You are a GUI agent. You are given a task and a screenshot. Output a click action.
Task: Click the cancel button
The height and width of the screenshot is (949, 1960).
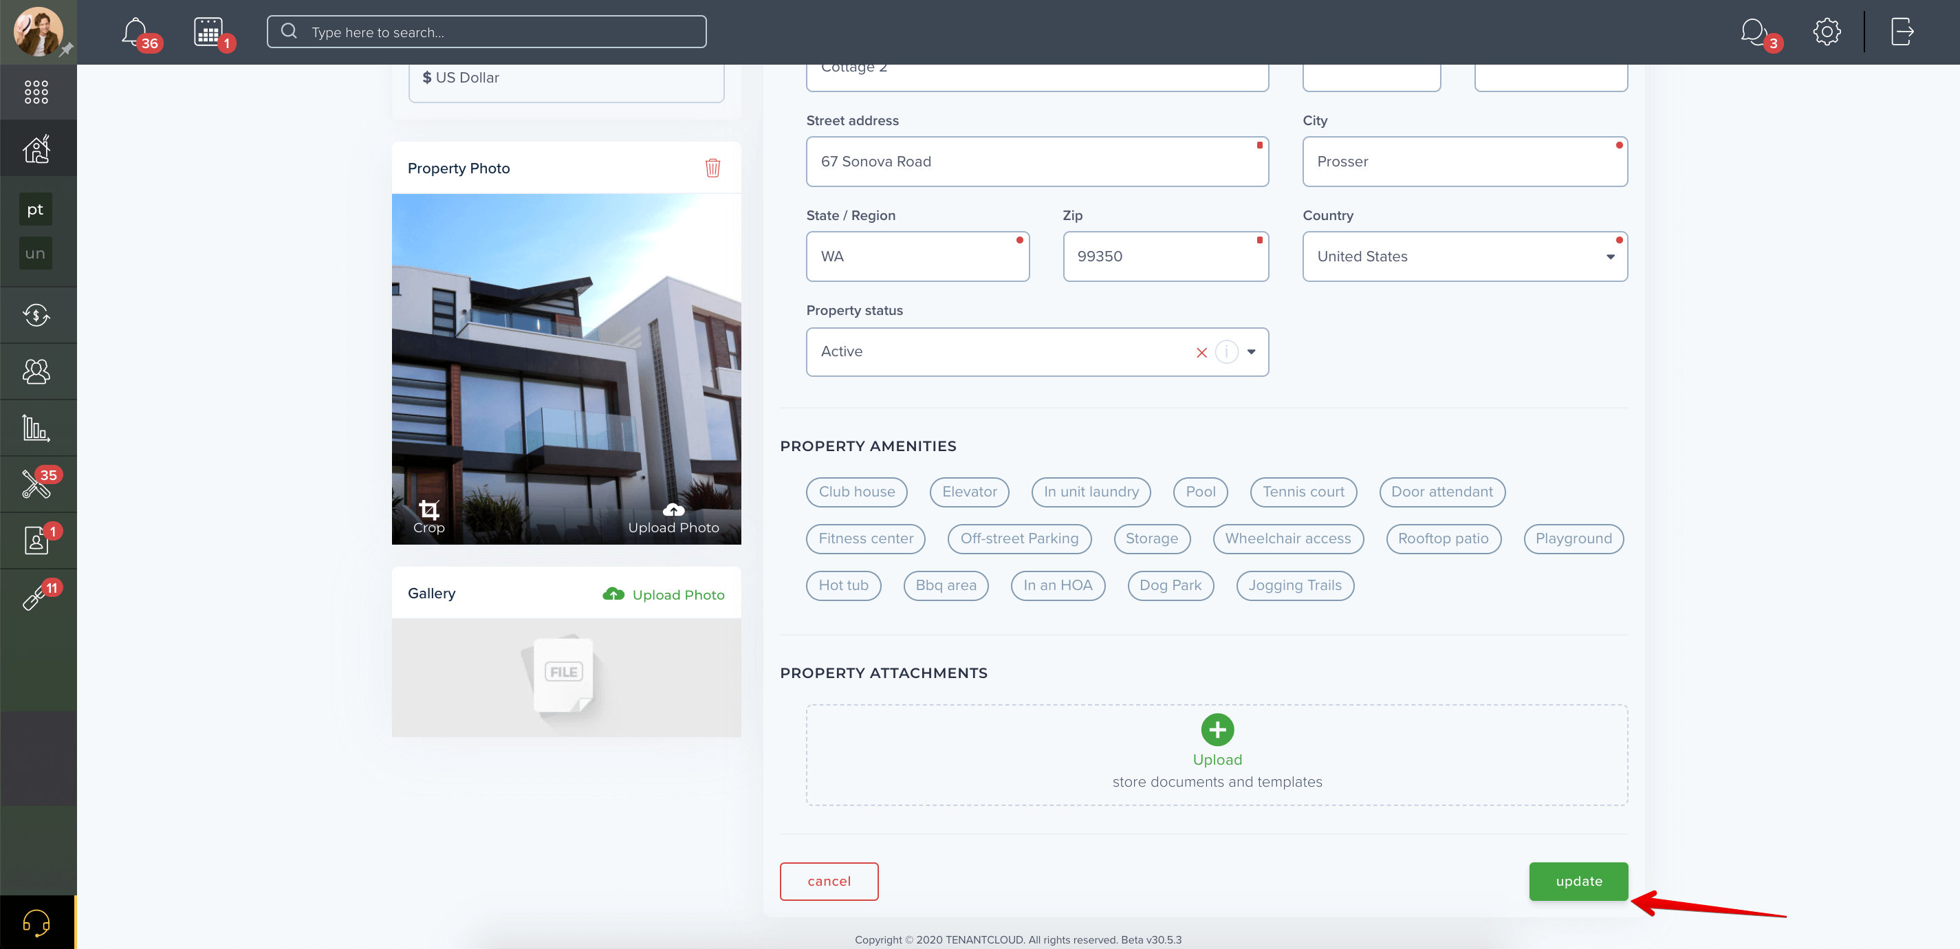[x=829, y=882]
